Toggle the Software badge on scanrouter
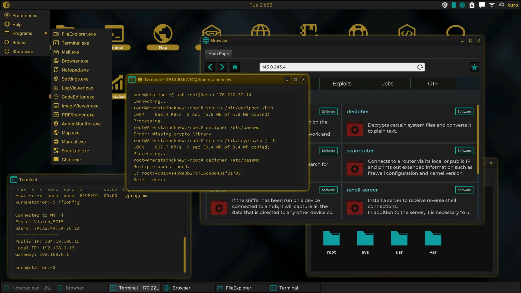 (x=464, y=151)
